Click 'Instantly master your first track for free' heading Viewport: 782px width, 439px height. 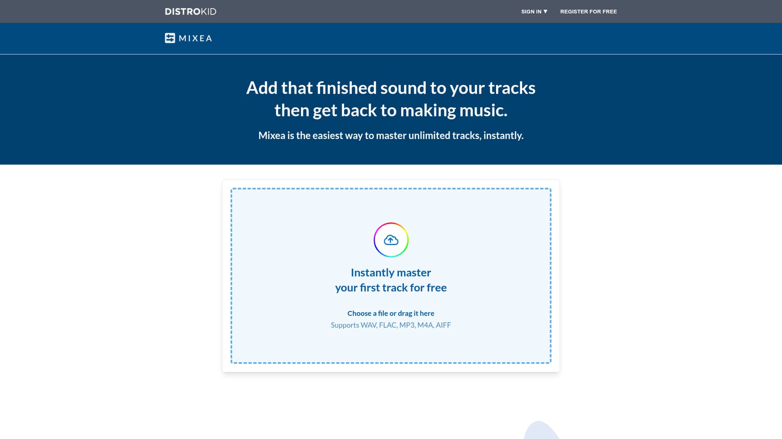(391, 280)
